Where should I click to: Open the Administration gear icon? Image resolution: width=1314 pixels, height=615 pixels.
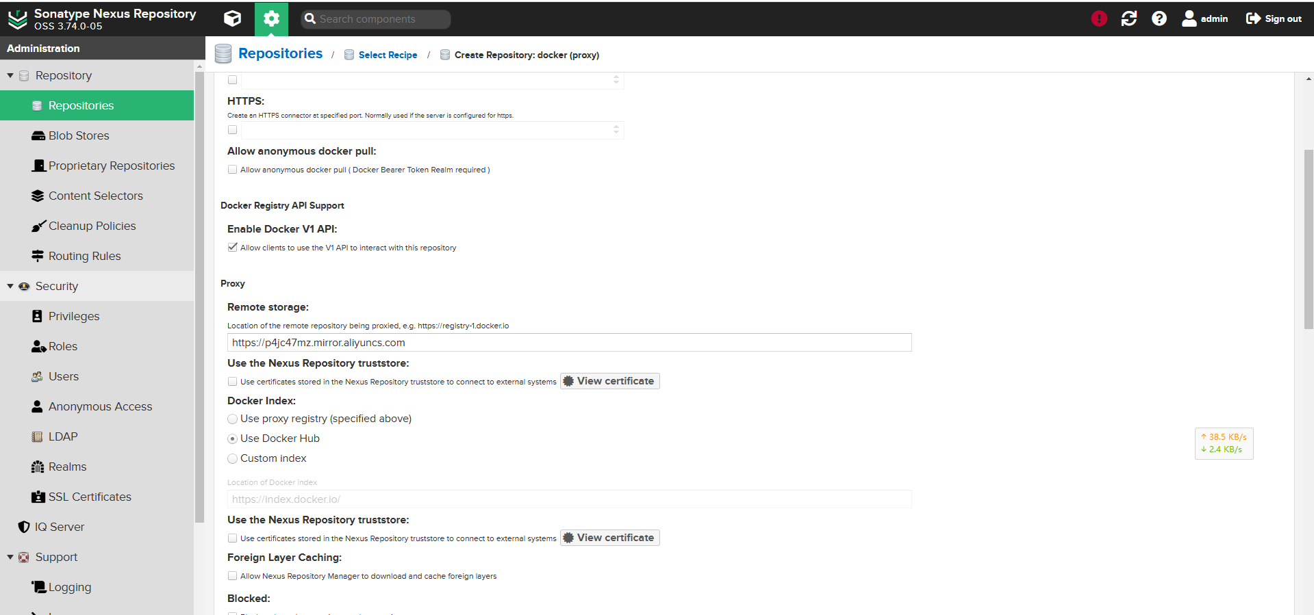pyautogui.click(x=271, y=19)
